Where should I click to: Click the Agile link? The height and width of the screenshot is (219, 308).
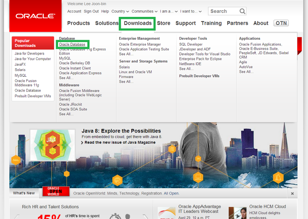(243, 62)
